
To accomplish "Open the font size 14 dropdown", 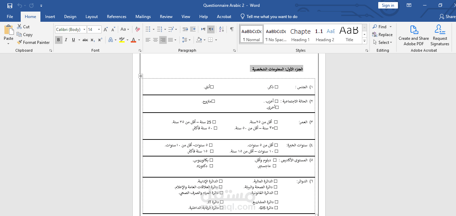I will pos(99,30).
